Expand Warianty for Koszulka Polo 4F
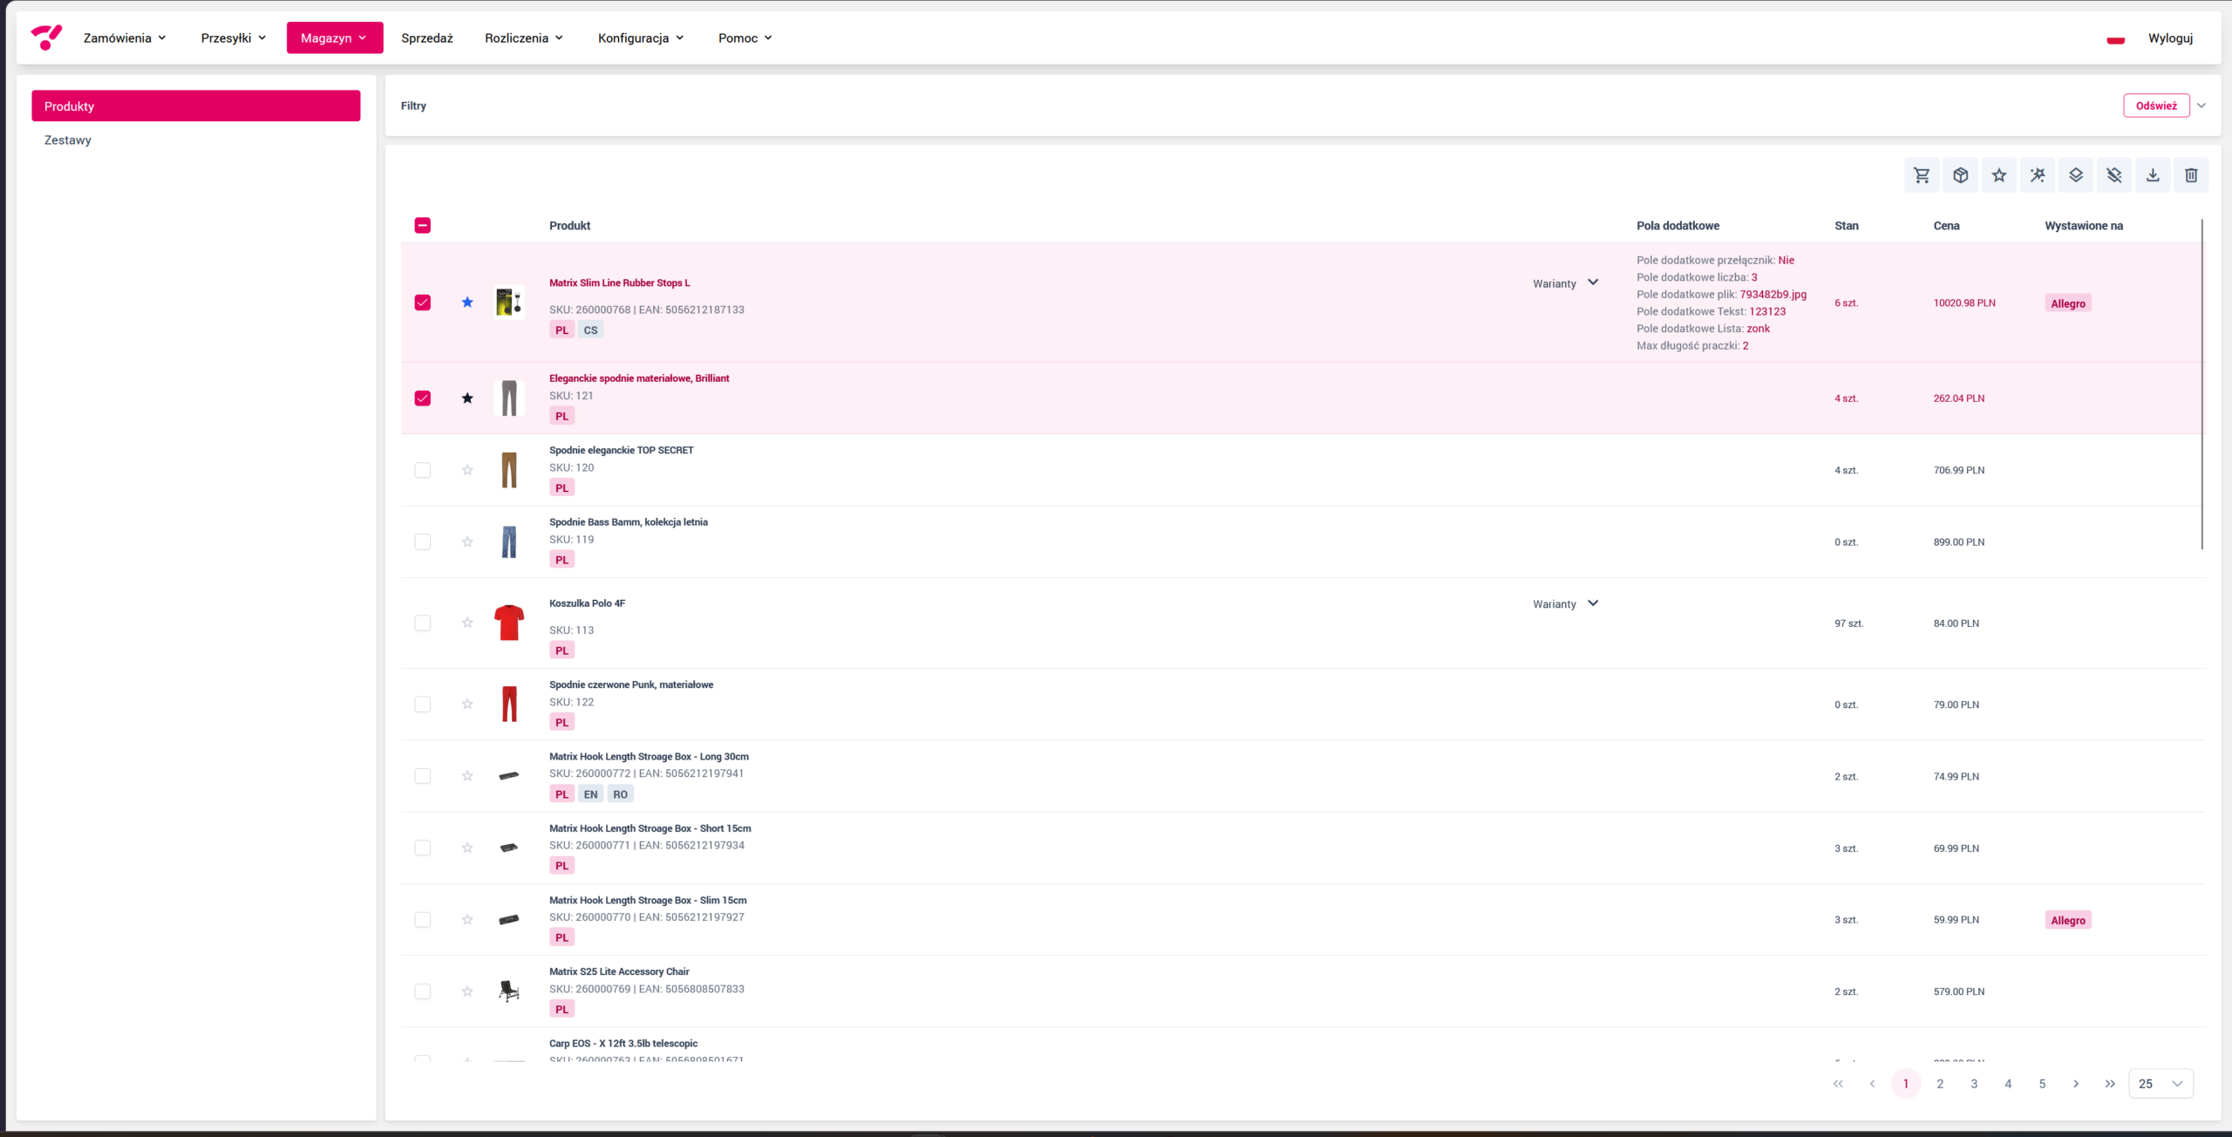The height and width of the screenshot is (1137, 2232). (x=1566, y=603)
